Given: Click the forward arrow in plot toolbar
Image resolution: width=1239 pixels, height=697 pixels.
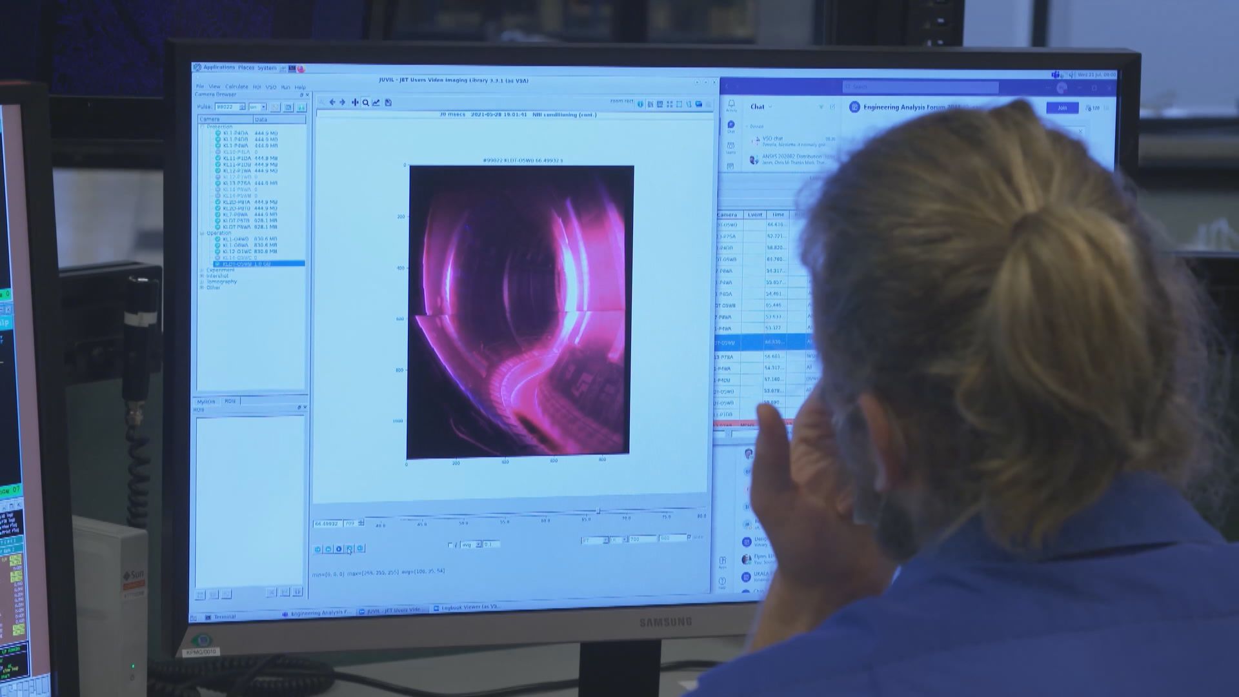Looking at the screenshot, I should pos(343,103).
